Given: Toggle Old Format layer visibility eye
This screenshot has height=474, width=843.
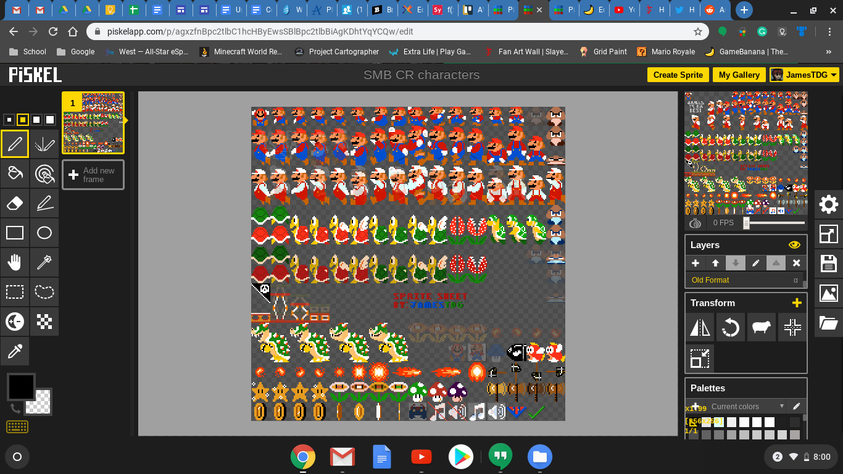Looking at the screenshot, I should tap(794, 244).
